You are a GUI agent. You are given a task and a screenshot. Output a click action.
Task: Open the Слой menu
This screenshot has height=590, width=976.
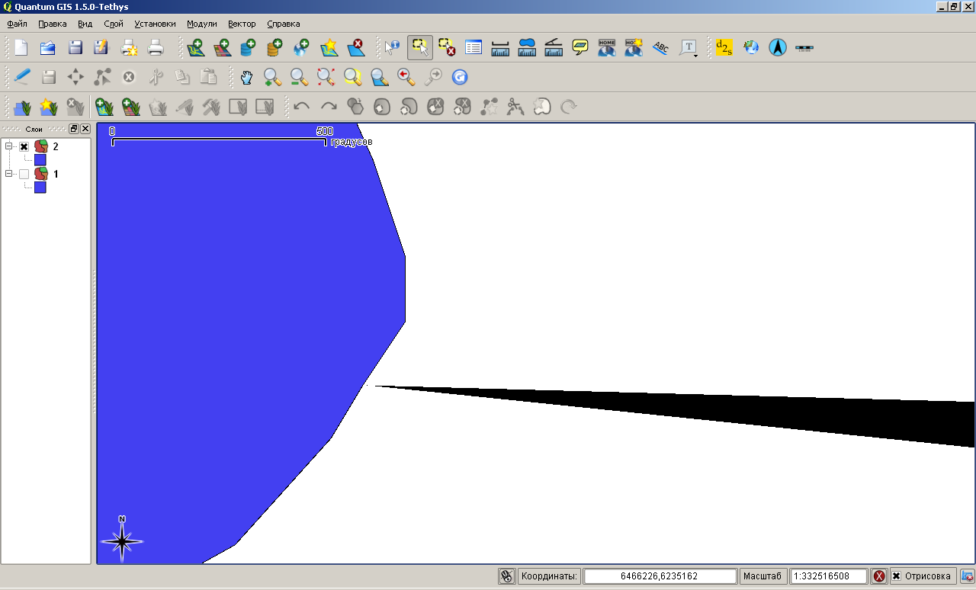pyautogui.click(x=114, y=24)
